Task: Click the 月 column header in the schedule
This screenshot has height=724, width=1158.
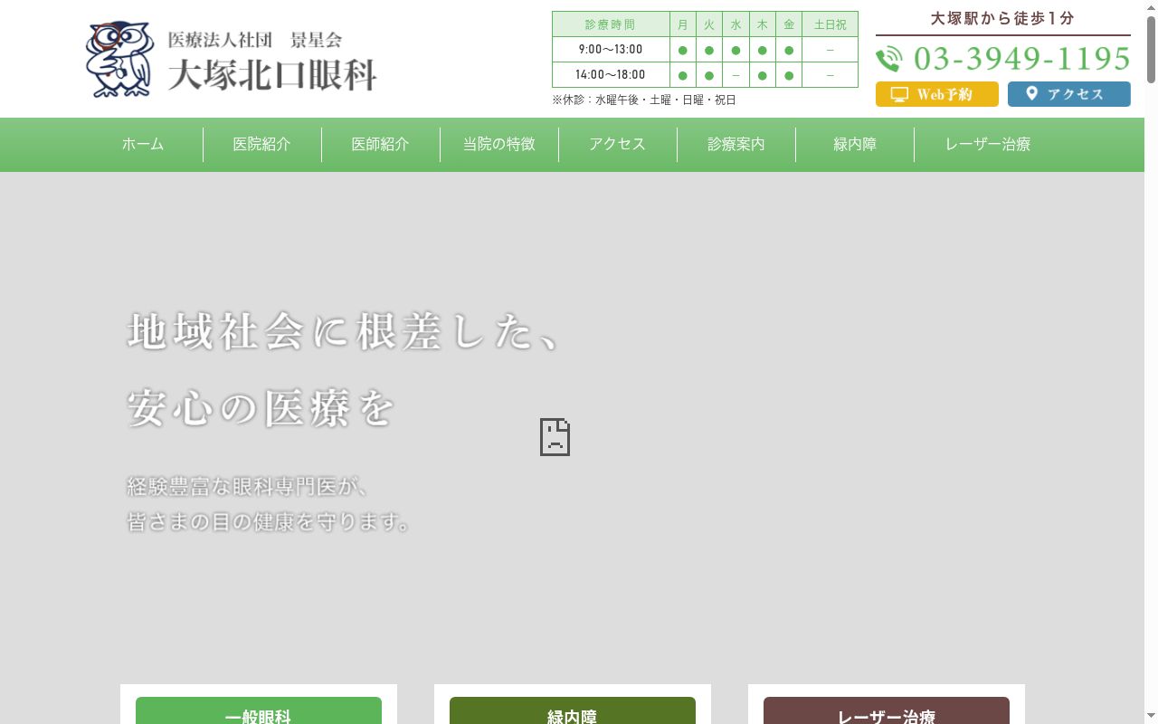Action: pos(683,24)
